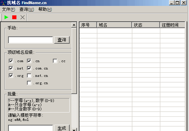Stop query with red square icon
189x131 pixels.
[14, 17]
